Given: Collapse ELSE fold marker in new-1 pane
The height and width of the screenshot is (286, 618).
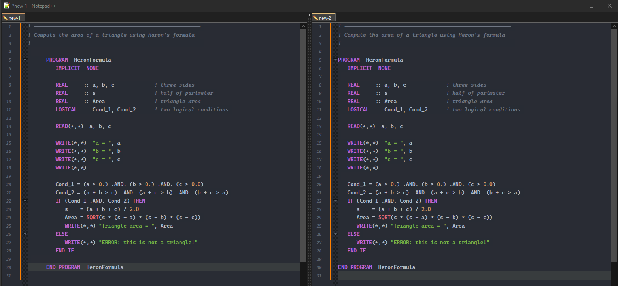Looking at the screenshot, I should pos(25,234).
